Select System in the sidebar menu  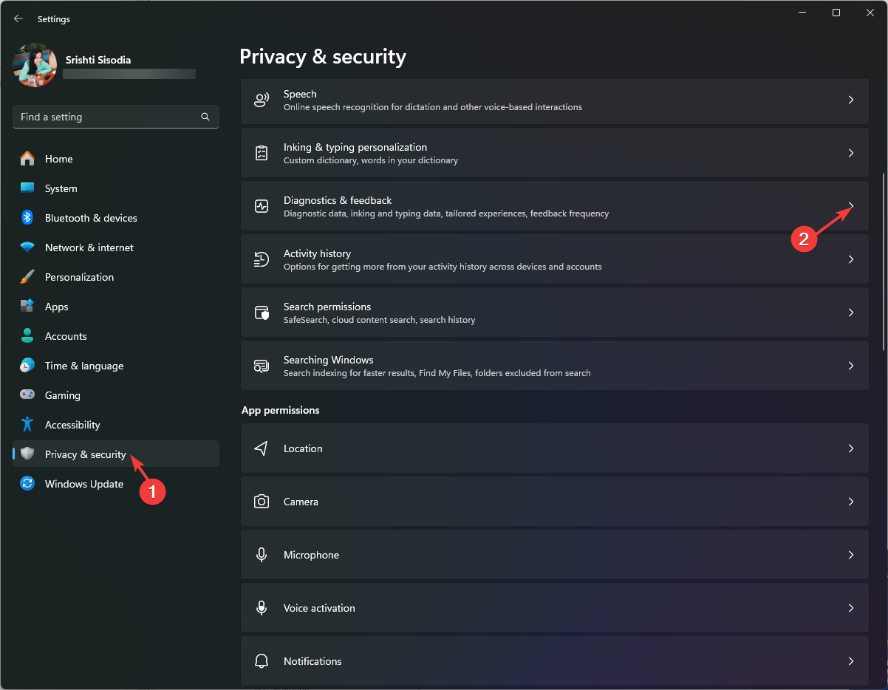[x=59, y=188]
